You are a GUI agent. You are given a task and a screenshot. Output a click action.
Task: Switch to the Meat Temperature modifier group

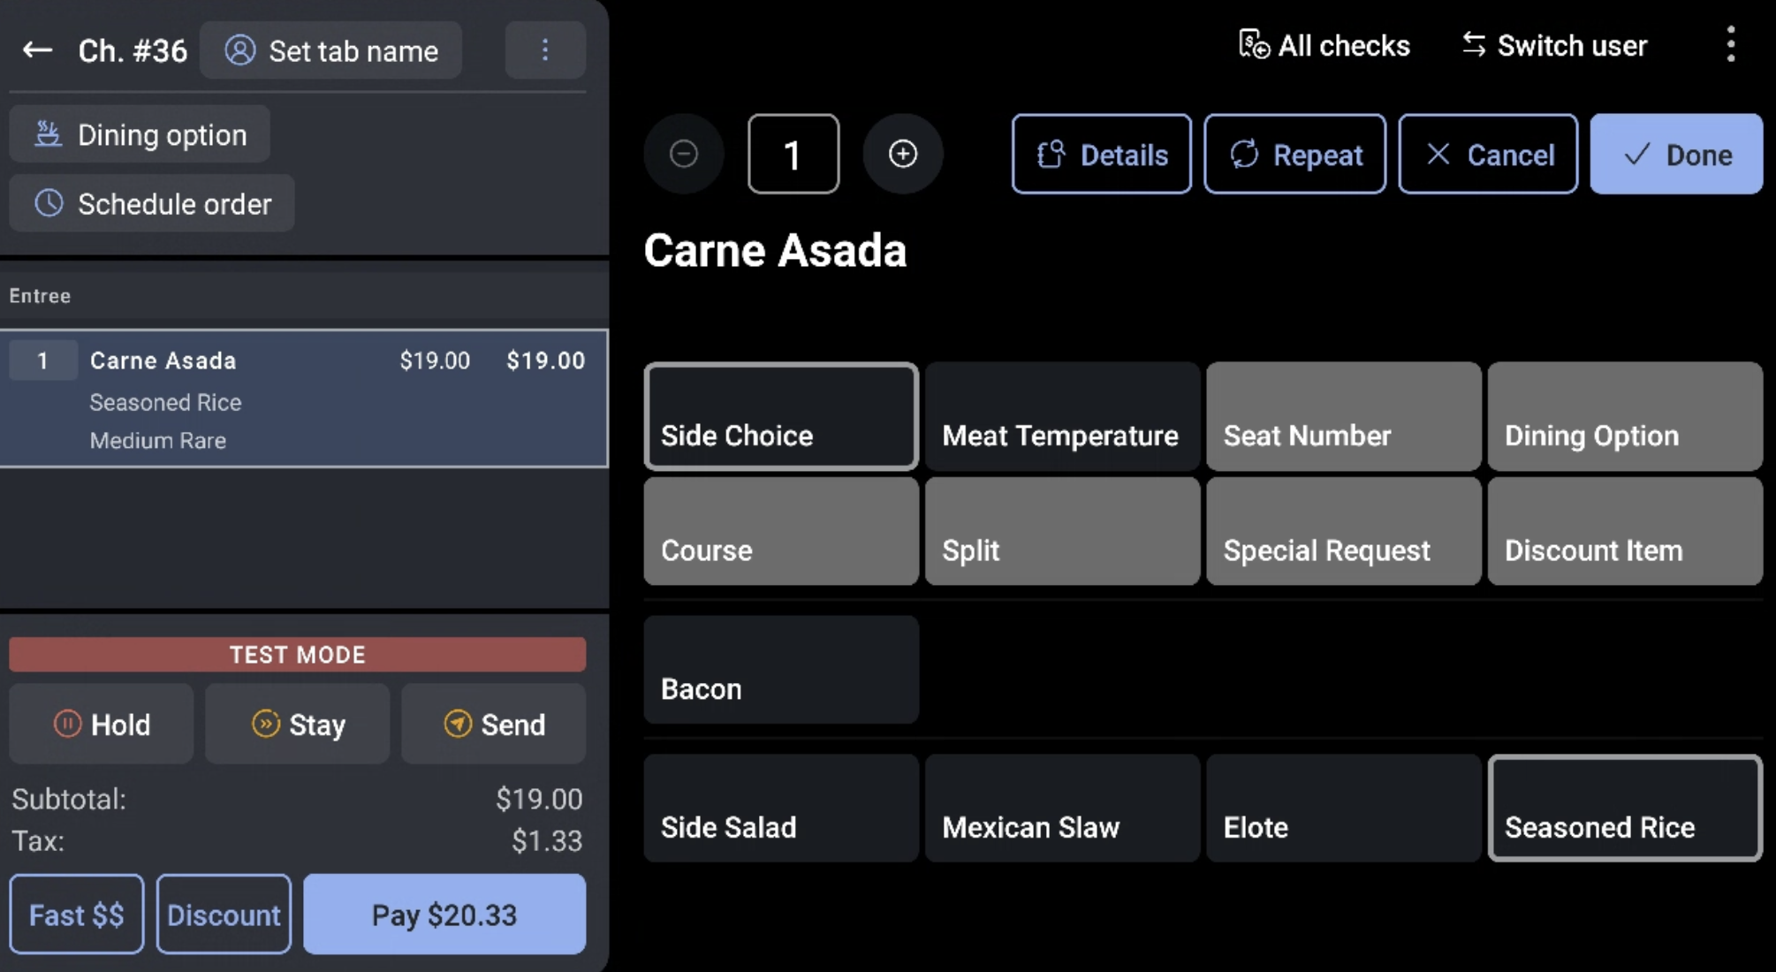pos(1061,416)
